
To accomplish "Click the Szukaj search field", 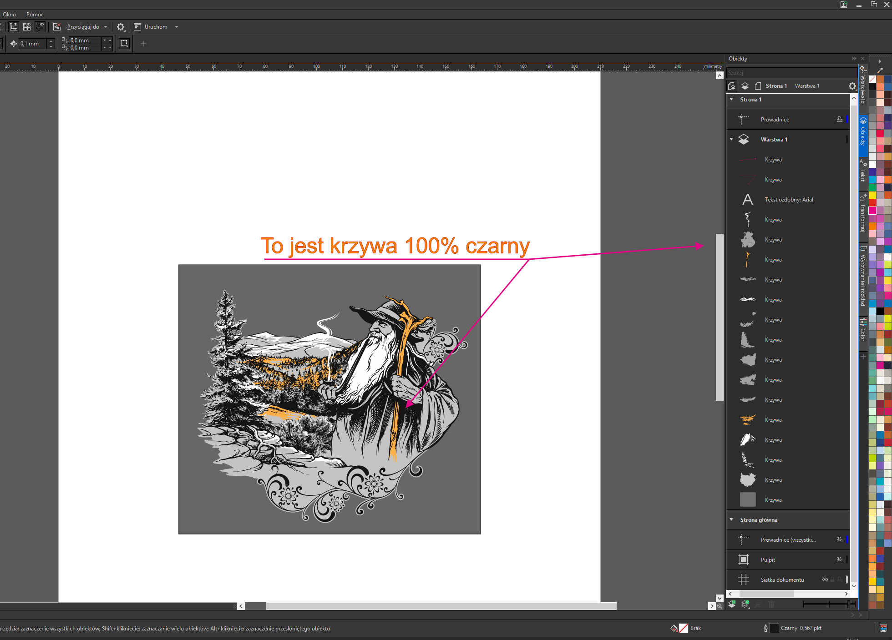I will [x=791, y=73].
